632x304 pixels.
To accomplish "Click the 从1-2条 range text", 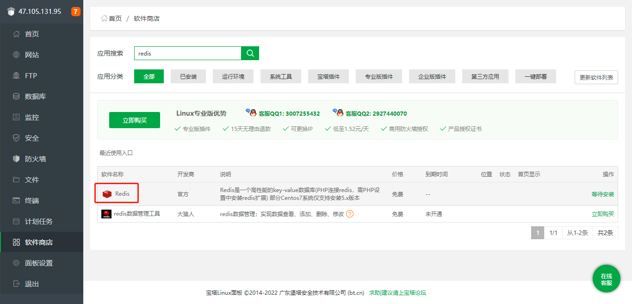I will [577, 233].
